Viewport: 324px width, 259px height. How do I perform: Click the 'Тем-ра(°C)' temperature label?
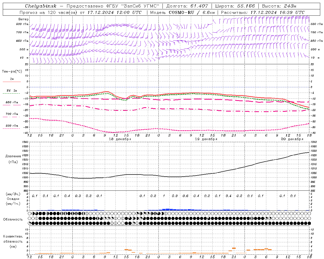12,72
